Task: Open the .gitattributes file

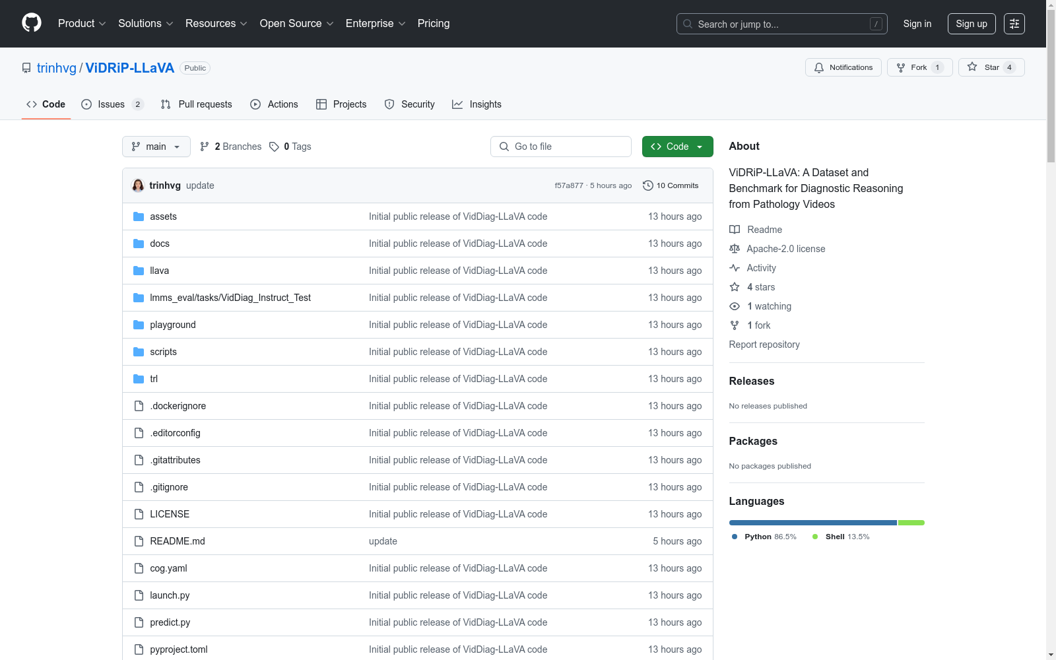Action: 175,460
